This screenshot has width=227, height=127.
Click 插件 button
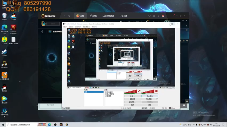coord(133,105)
